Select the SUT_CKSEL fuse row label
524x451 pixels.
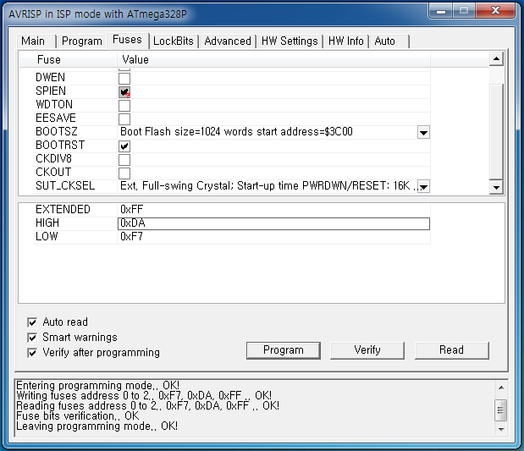point(65,186)
